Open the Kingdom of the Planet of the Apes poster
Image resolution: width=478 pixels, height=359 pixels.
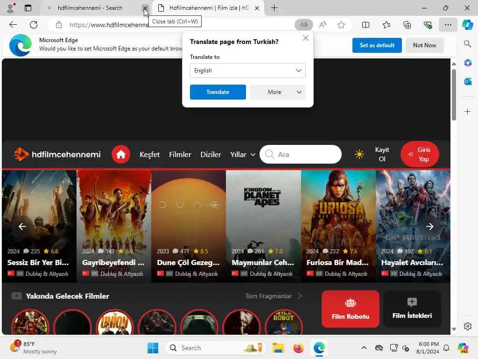point(263,226)
